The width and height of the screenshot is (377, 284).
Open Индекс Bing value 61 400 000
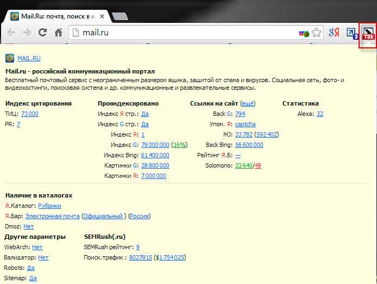pyautogui.click(x=155, y=155)
